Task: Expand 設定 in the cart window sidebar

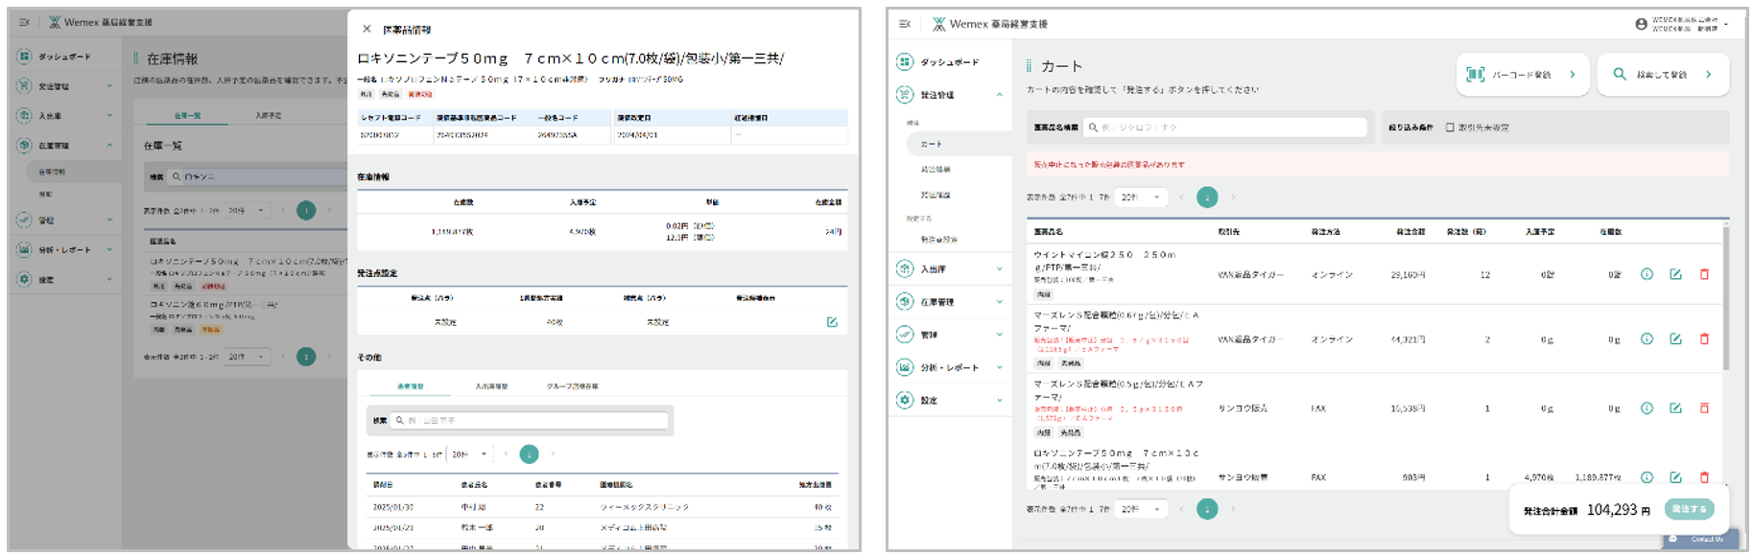Action: pos(999,400)
